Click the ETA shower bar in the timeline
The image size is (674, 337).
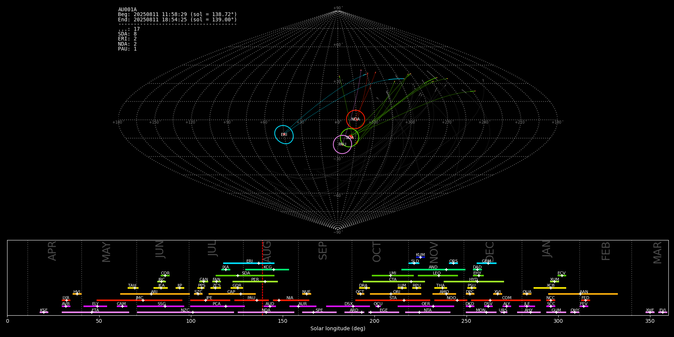[95, 312]
